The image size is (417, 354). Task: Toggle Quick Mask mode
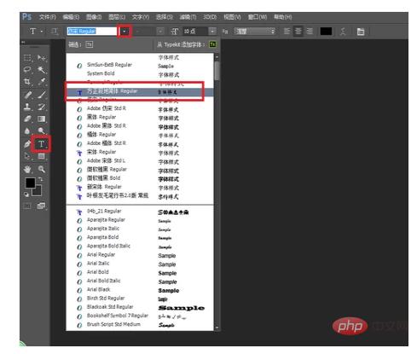pos(27,206)
